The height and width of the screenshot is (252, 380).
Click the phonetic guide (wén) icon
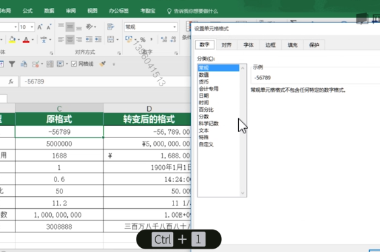tap(44, 39)
